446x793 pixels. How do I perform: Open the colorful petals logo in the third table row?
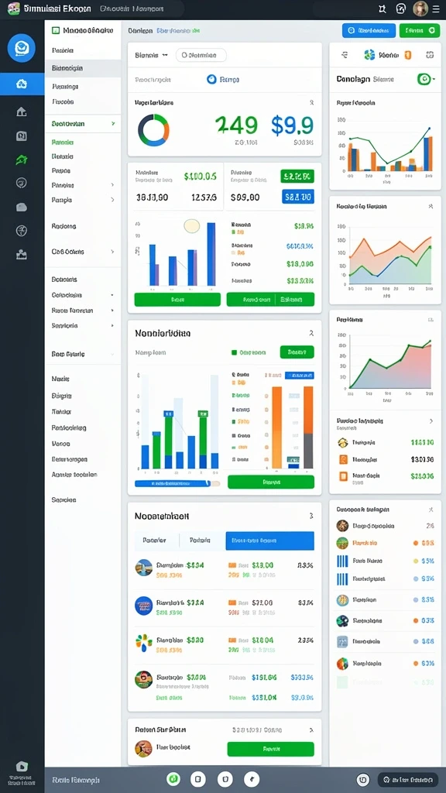[143, 643]
